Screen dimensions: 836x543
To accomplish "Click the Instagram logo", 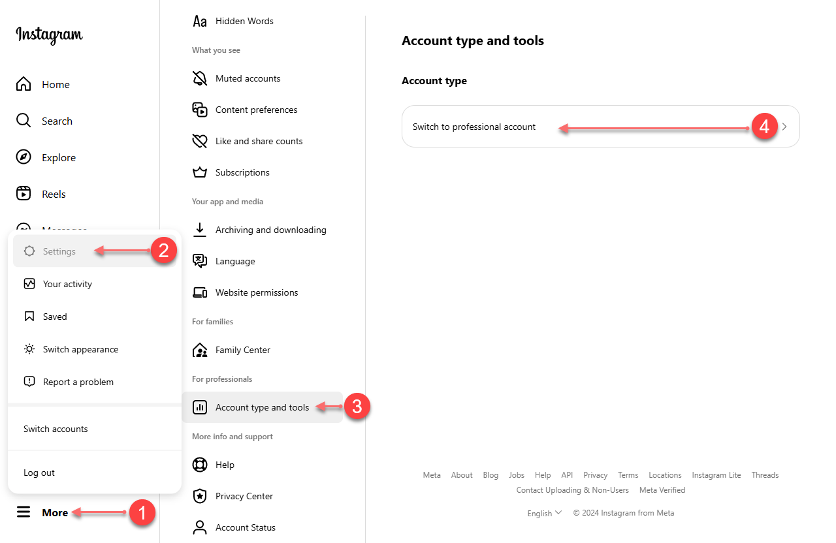I will (50, 35).
